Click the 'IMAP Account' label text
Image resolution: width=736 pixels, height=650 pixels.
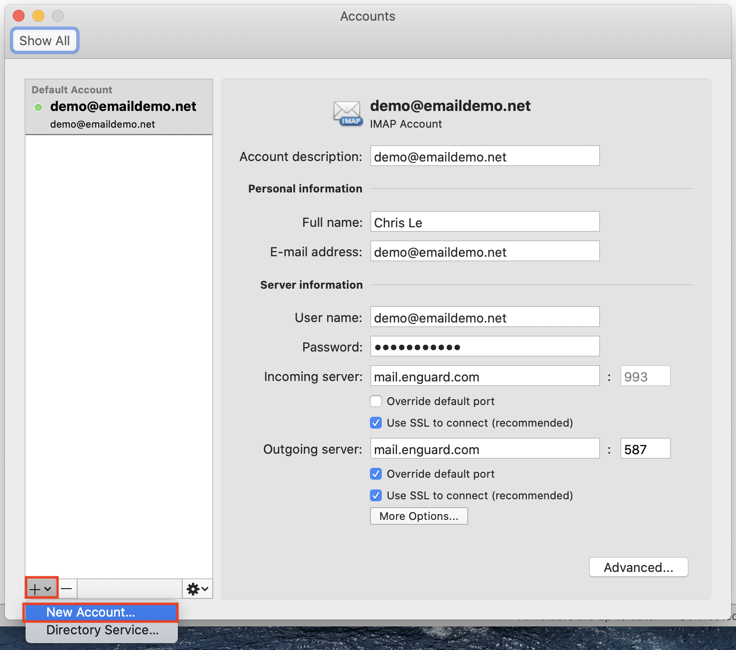[406, 124]
